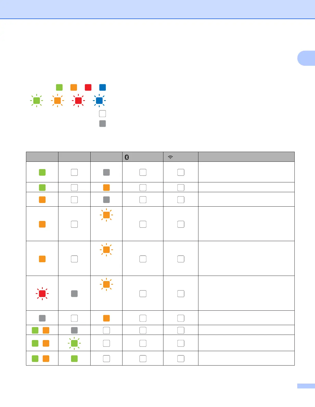Click the solid orange square in legend

(x=74, y=87)
